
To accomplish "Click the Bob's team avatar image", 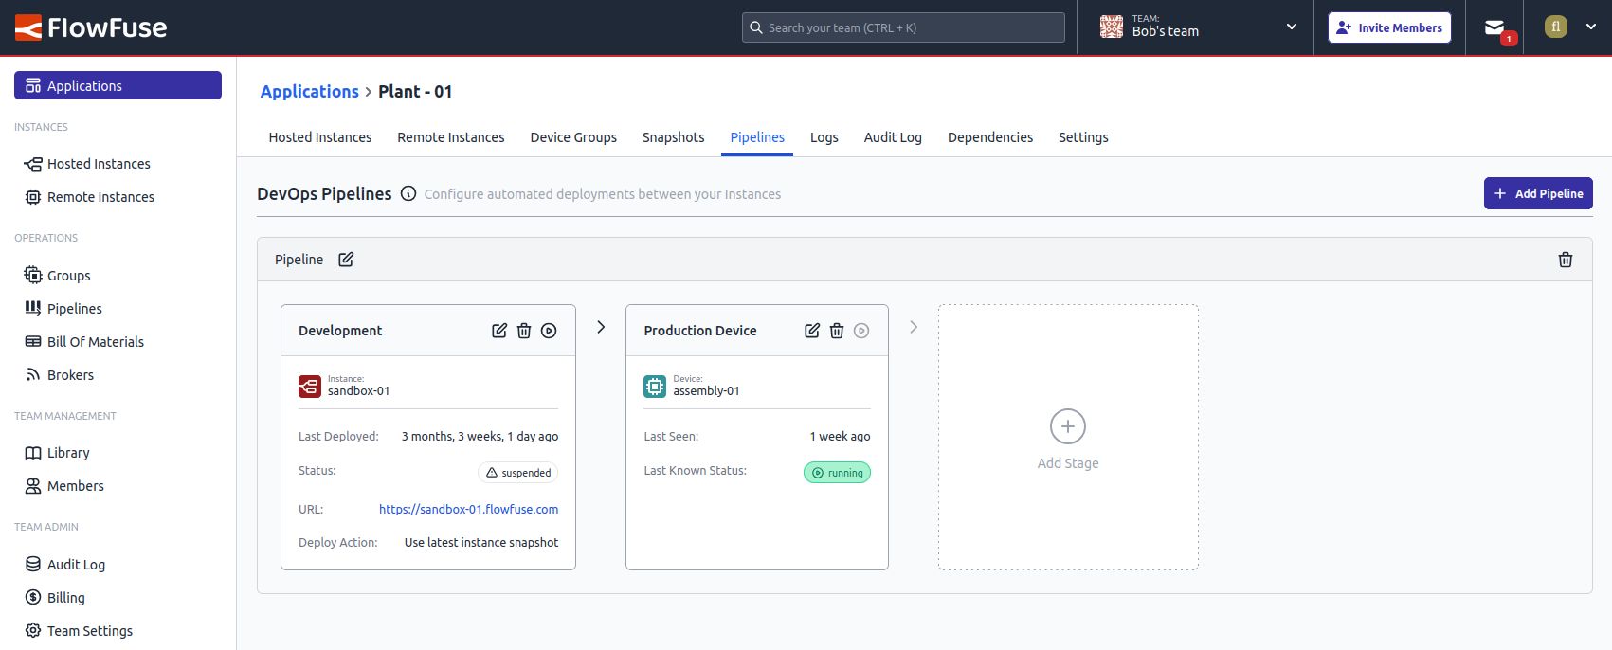I will [x=1111, y=27].
